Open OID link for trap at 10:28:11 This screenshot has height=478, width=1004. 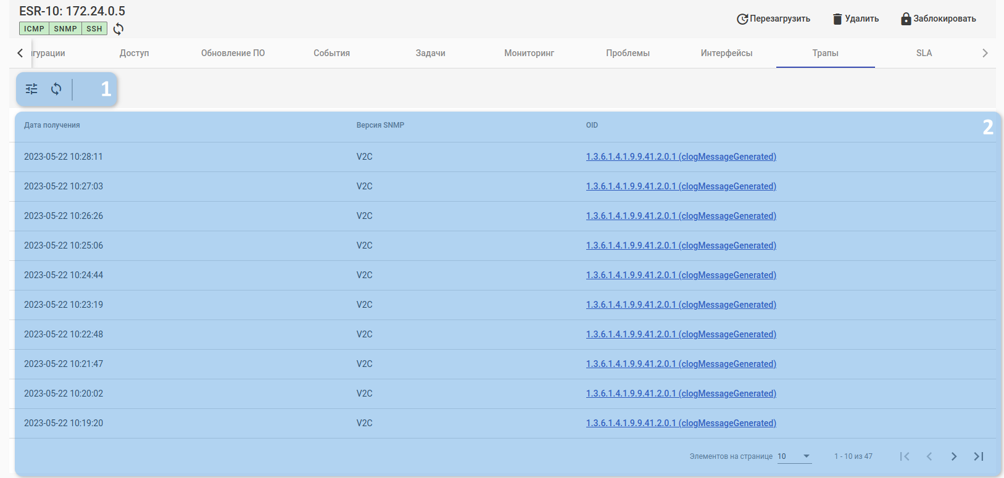point(681,157)
